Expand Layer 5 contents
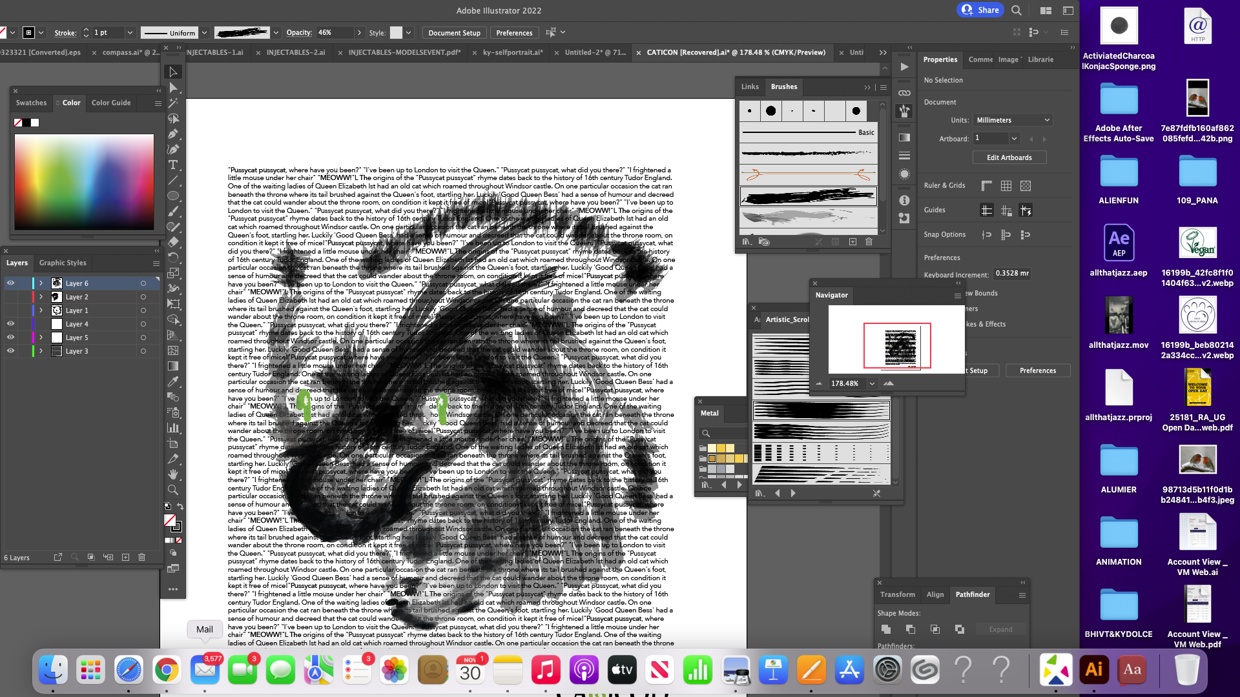Viewport: 1240px width, 697px height. [41, 338]
